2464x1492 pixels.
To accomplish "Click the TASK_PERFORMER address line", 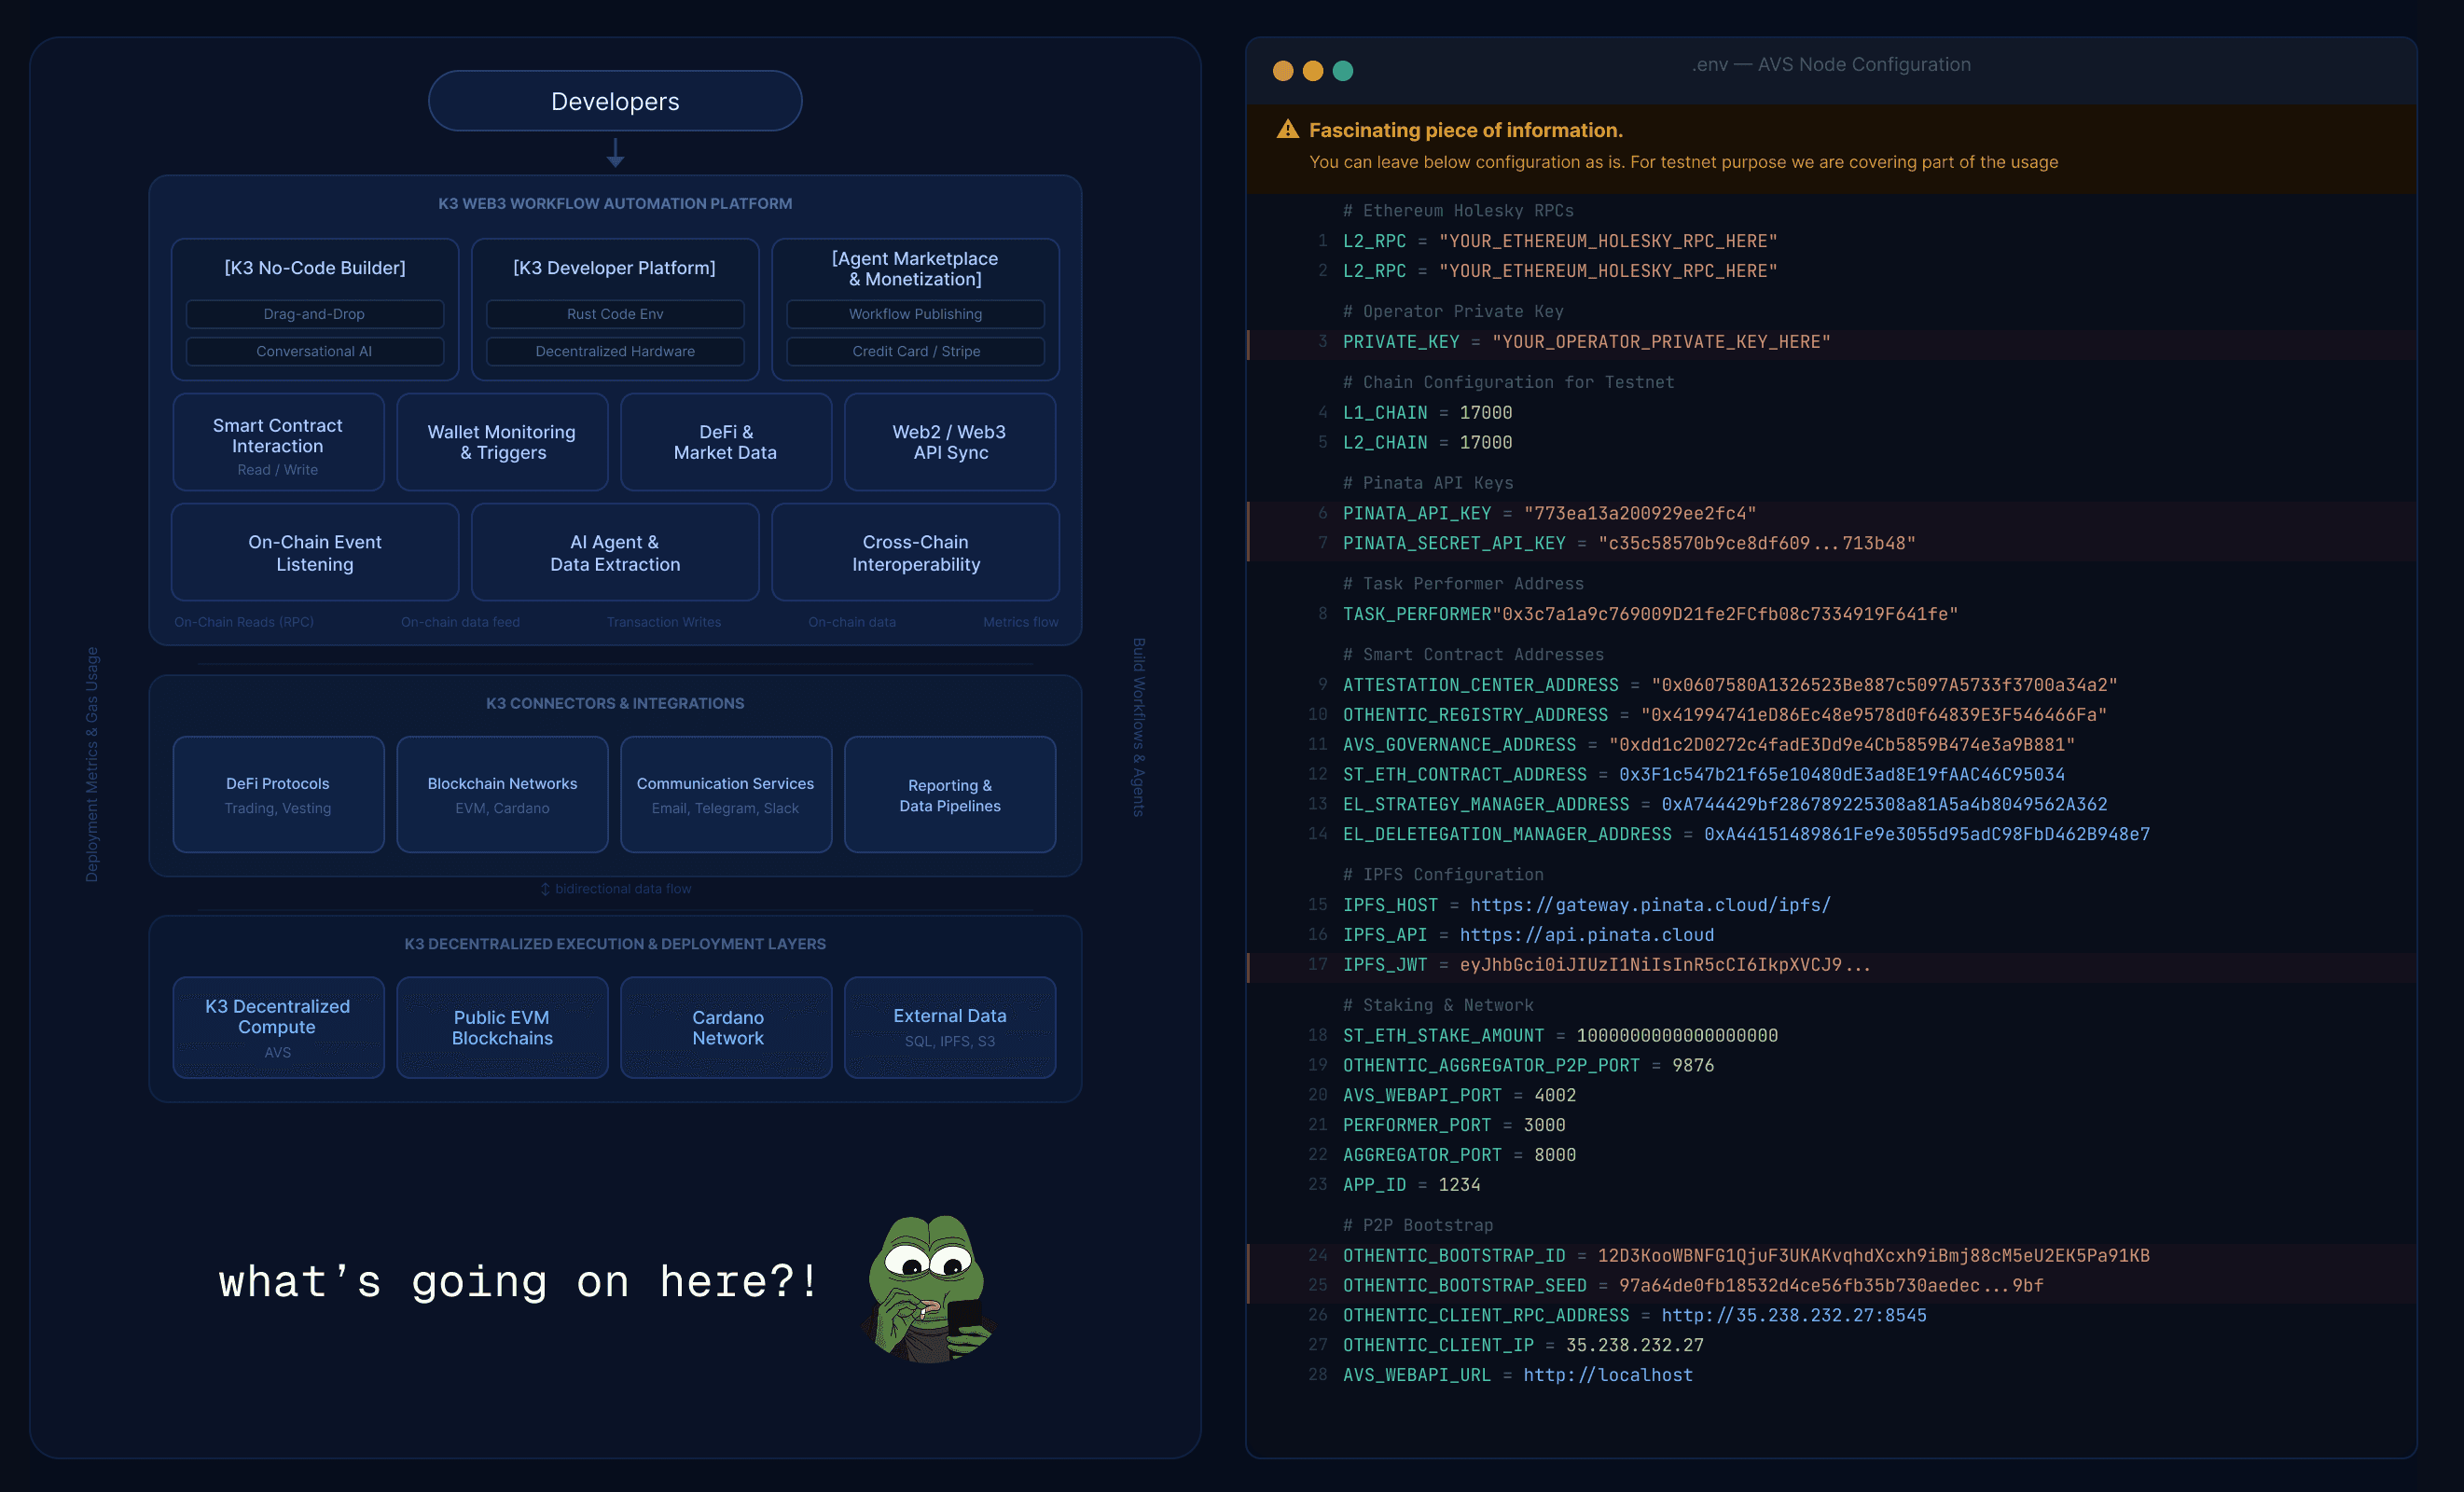I will click(x=1650, y=614).
